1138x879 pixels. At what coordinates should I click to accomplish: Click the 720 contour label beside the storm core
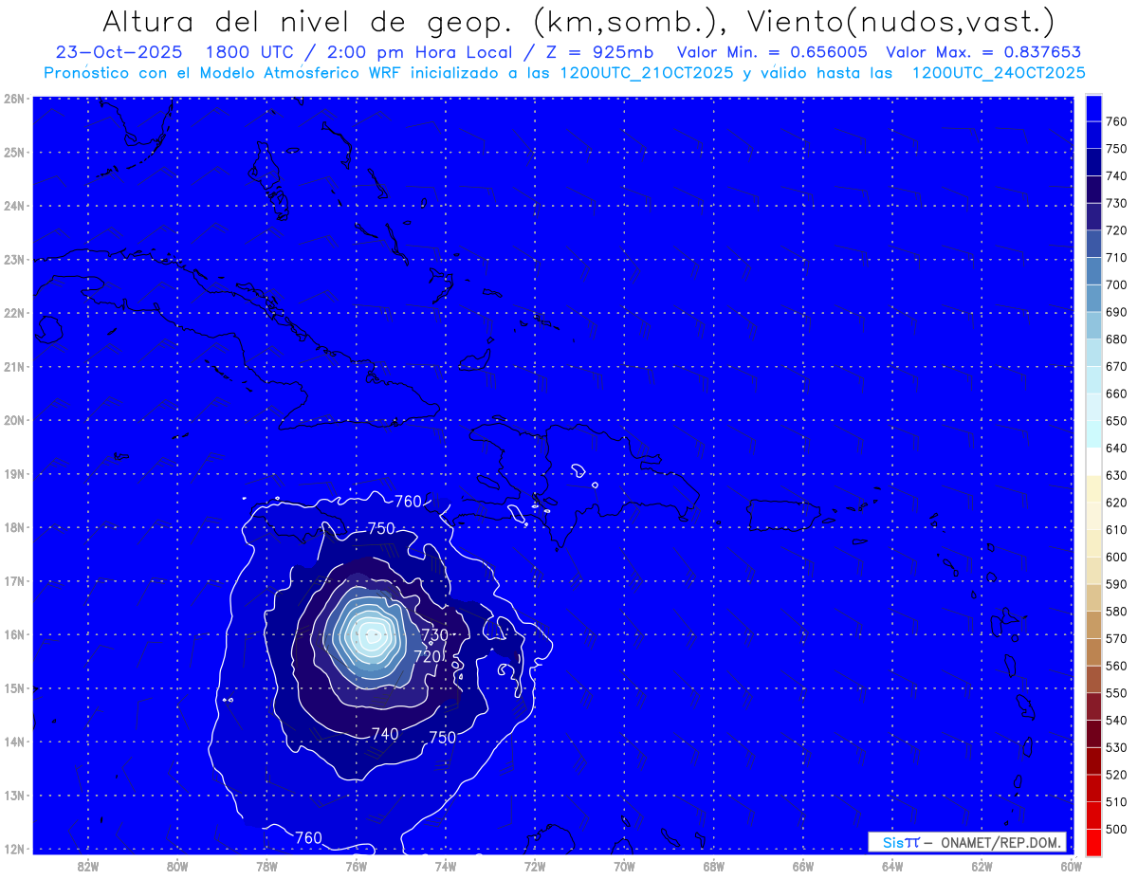point(428,656)
